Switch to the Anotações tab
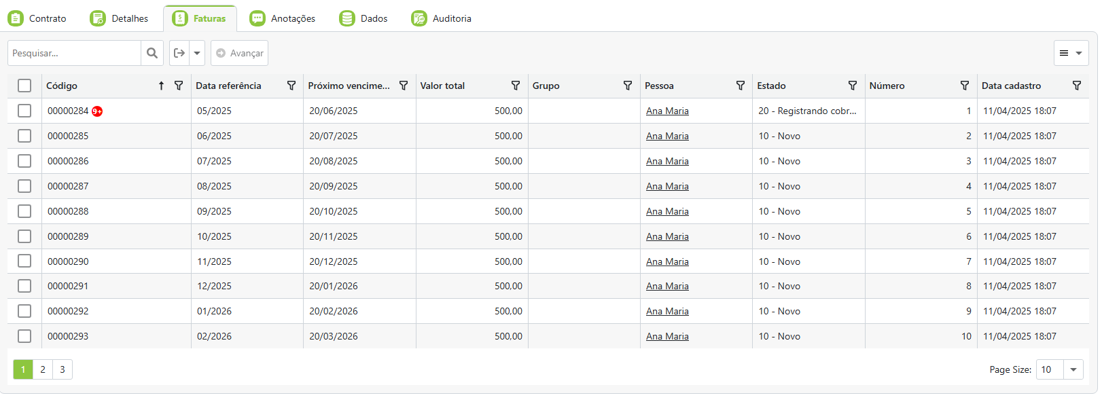The image size is (1102, 402). tap(283, 18)
